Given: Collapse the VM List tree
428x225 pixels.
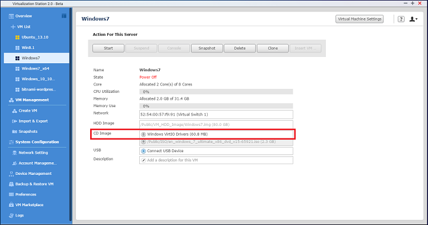Looking at the screenshot, I should [x=13, y=27].
